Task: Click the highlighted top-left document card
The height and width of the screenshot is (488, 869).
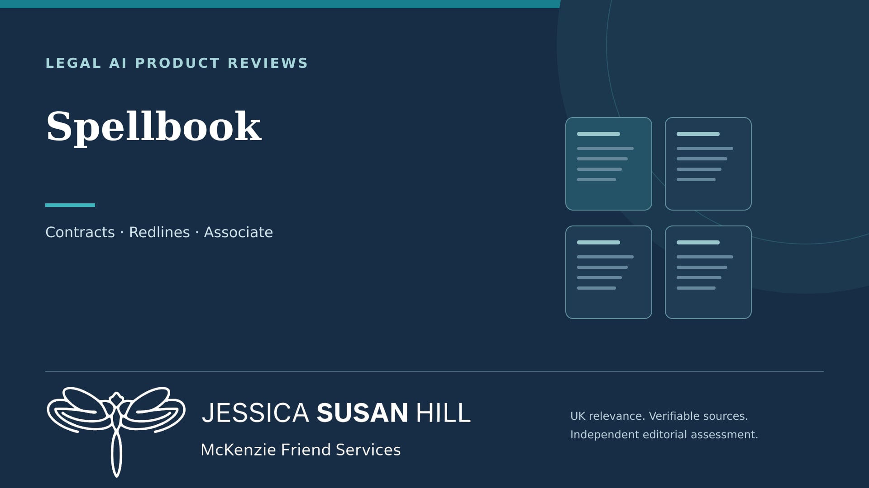Action: tap(609, 164)
